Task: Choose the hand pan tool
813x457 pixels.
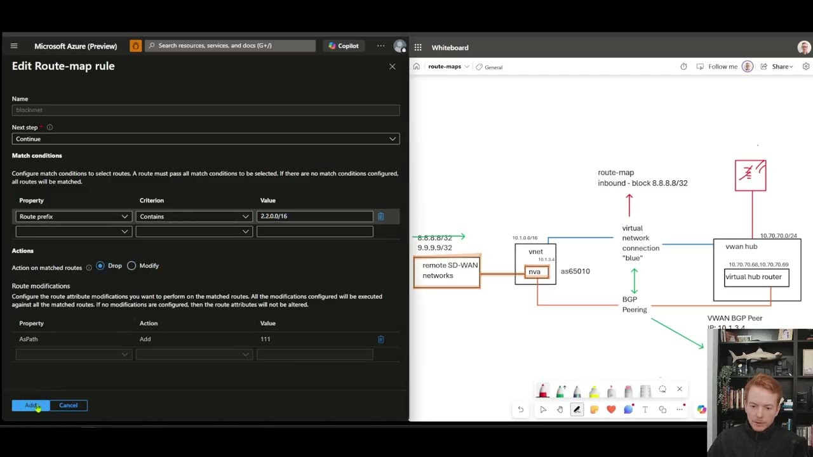Action: click(560, 409)
